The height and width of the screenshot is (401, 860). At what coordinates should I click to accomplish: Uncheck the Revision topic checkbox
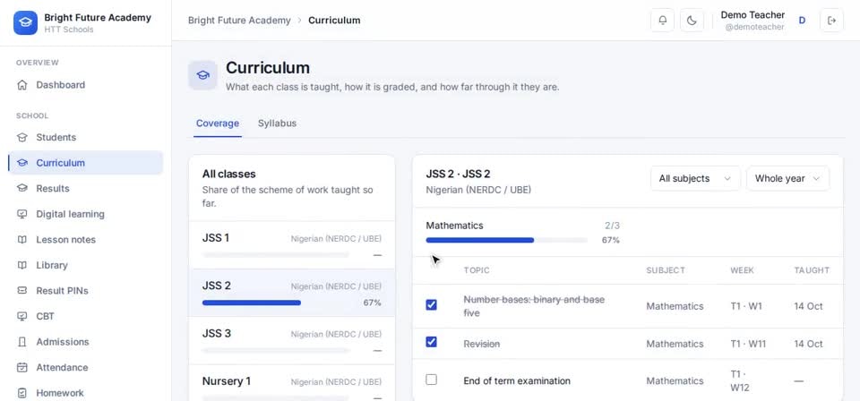tap(432, 342)
